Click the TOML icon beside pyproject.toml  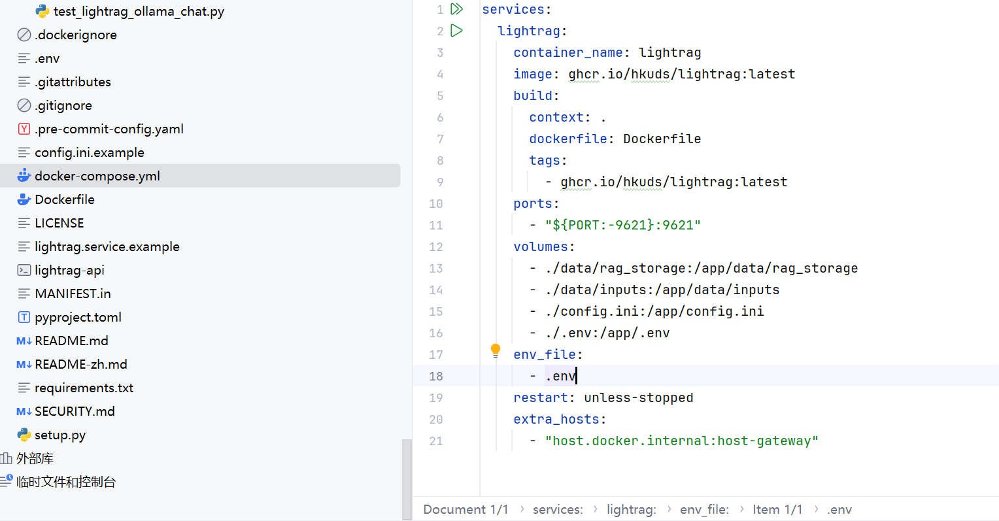(x=24, y=317)
